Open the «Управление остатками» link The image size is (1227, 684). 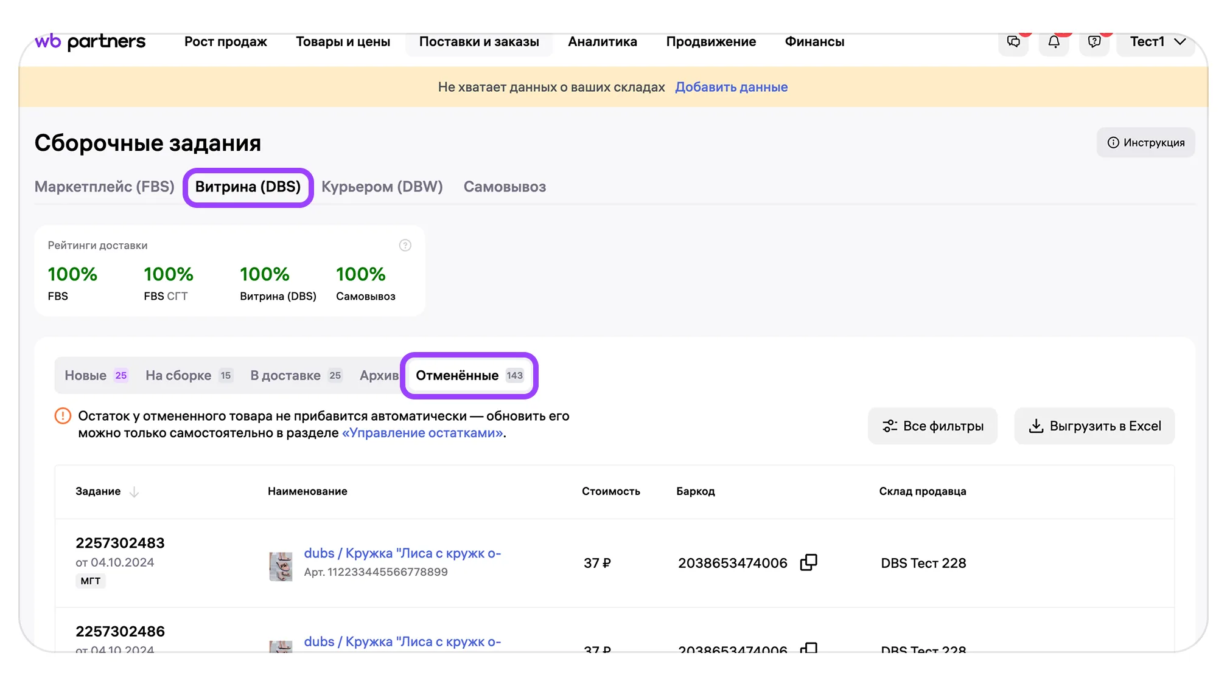click(422, 433)
